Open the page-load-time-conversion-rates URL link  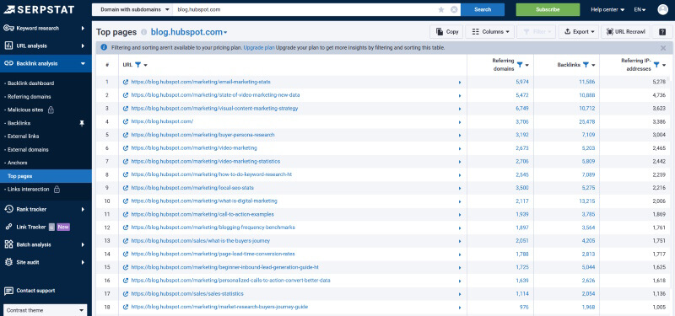pos(213,254)
